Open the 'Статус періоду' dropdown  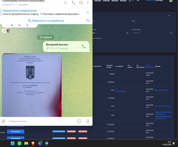[152, 33]
